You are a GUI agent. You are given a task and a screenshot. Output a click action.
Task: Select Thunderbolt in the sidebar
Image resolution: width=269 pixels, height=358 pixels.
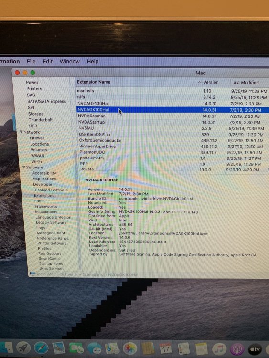(41, 120)
